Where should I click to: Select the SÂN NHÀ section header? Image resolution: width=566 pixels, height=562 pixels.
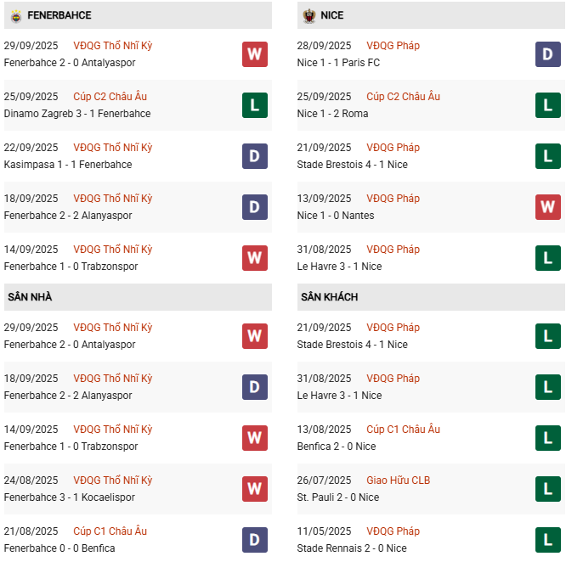(31, 297)
